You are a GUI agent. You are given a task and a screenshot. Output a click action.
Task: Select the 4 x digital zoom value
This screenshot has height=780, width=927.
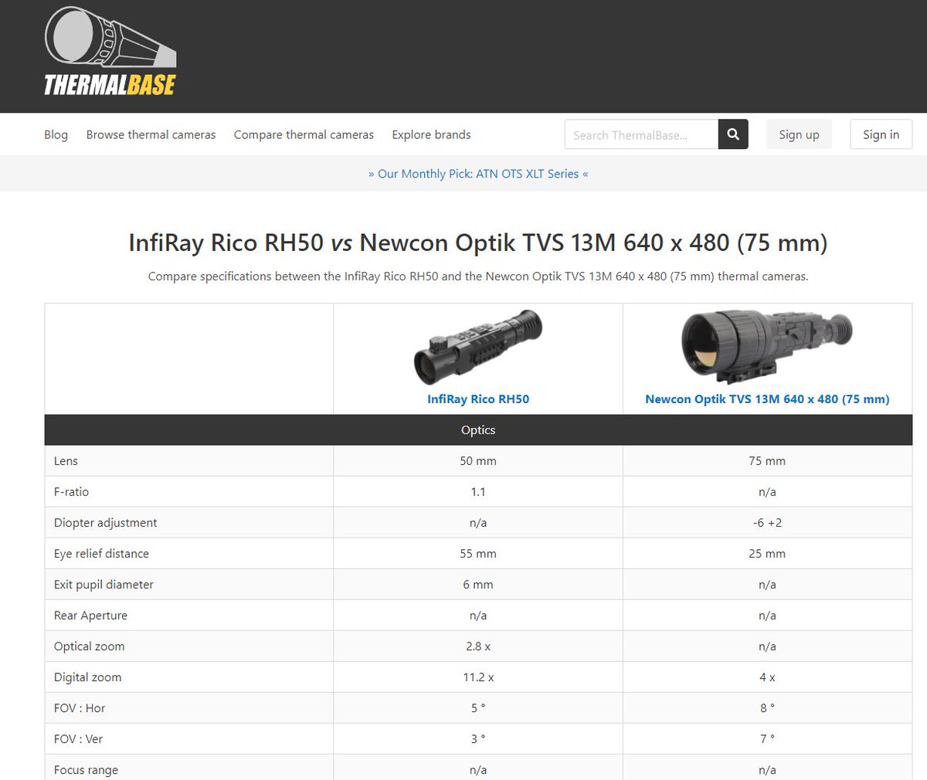click(767, 677)
